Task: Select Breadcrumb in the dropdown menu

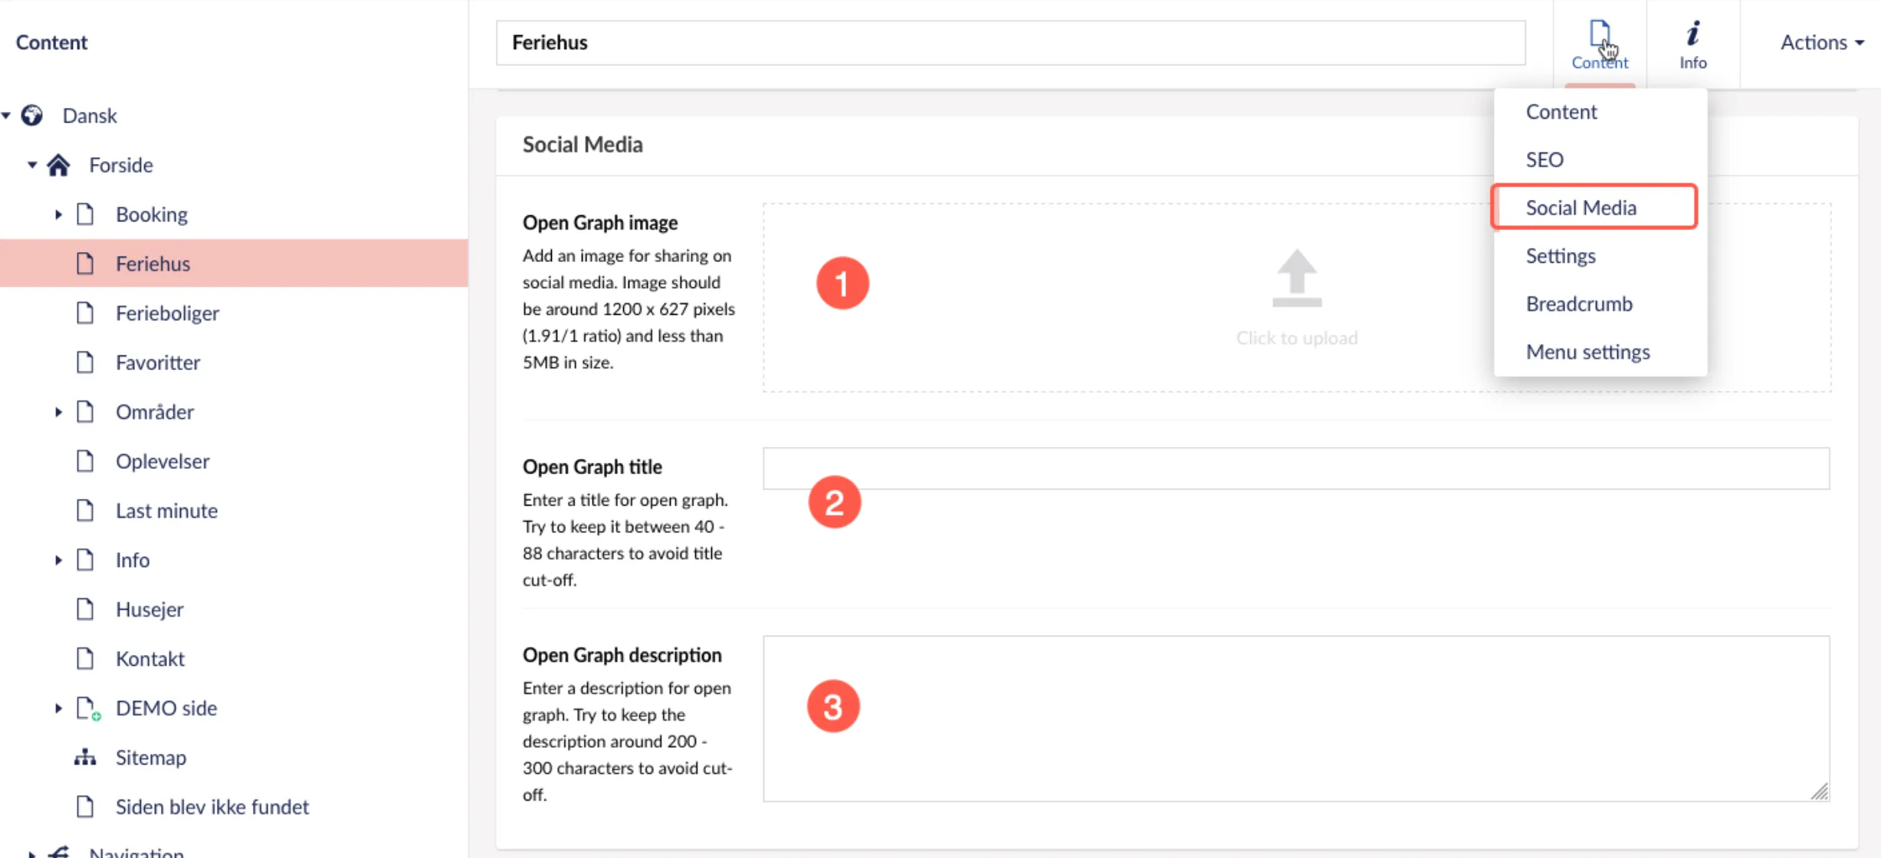Action: click(1578, 303)
